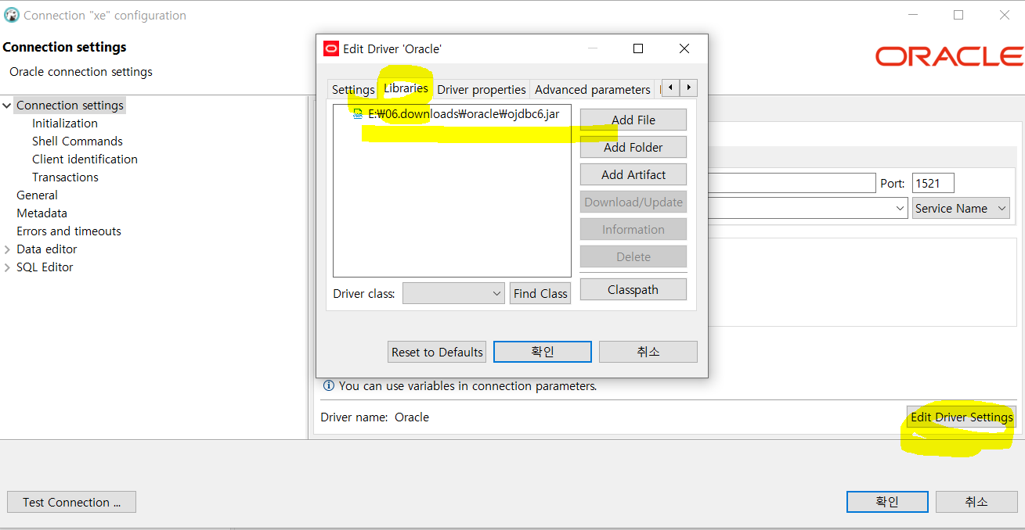Select the Errors and timeouts tree item

point(69,231)
